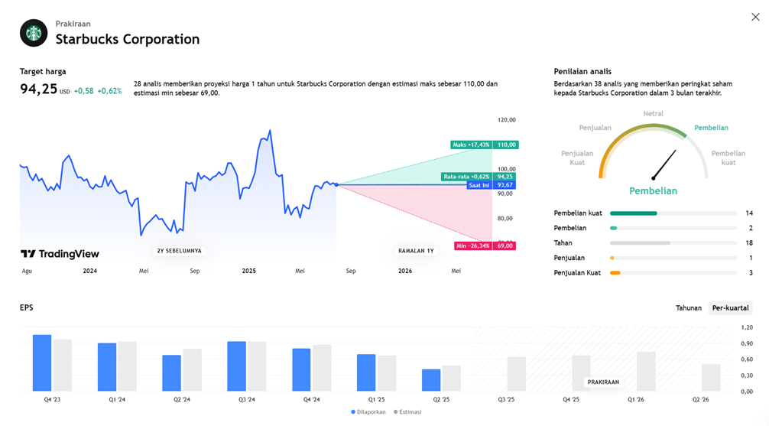Click the 94,25 target price value
The image size is (769, 426).
pos(39,89)
